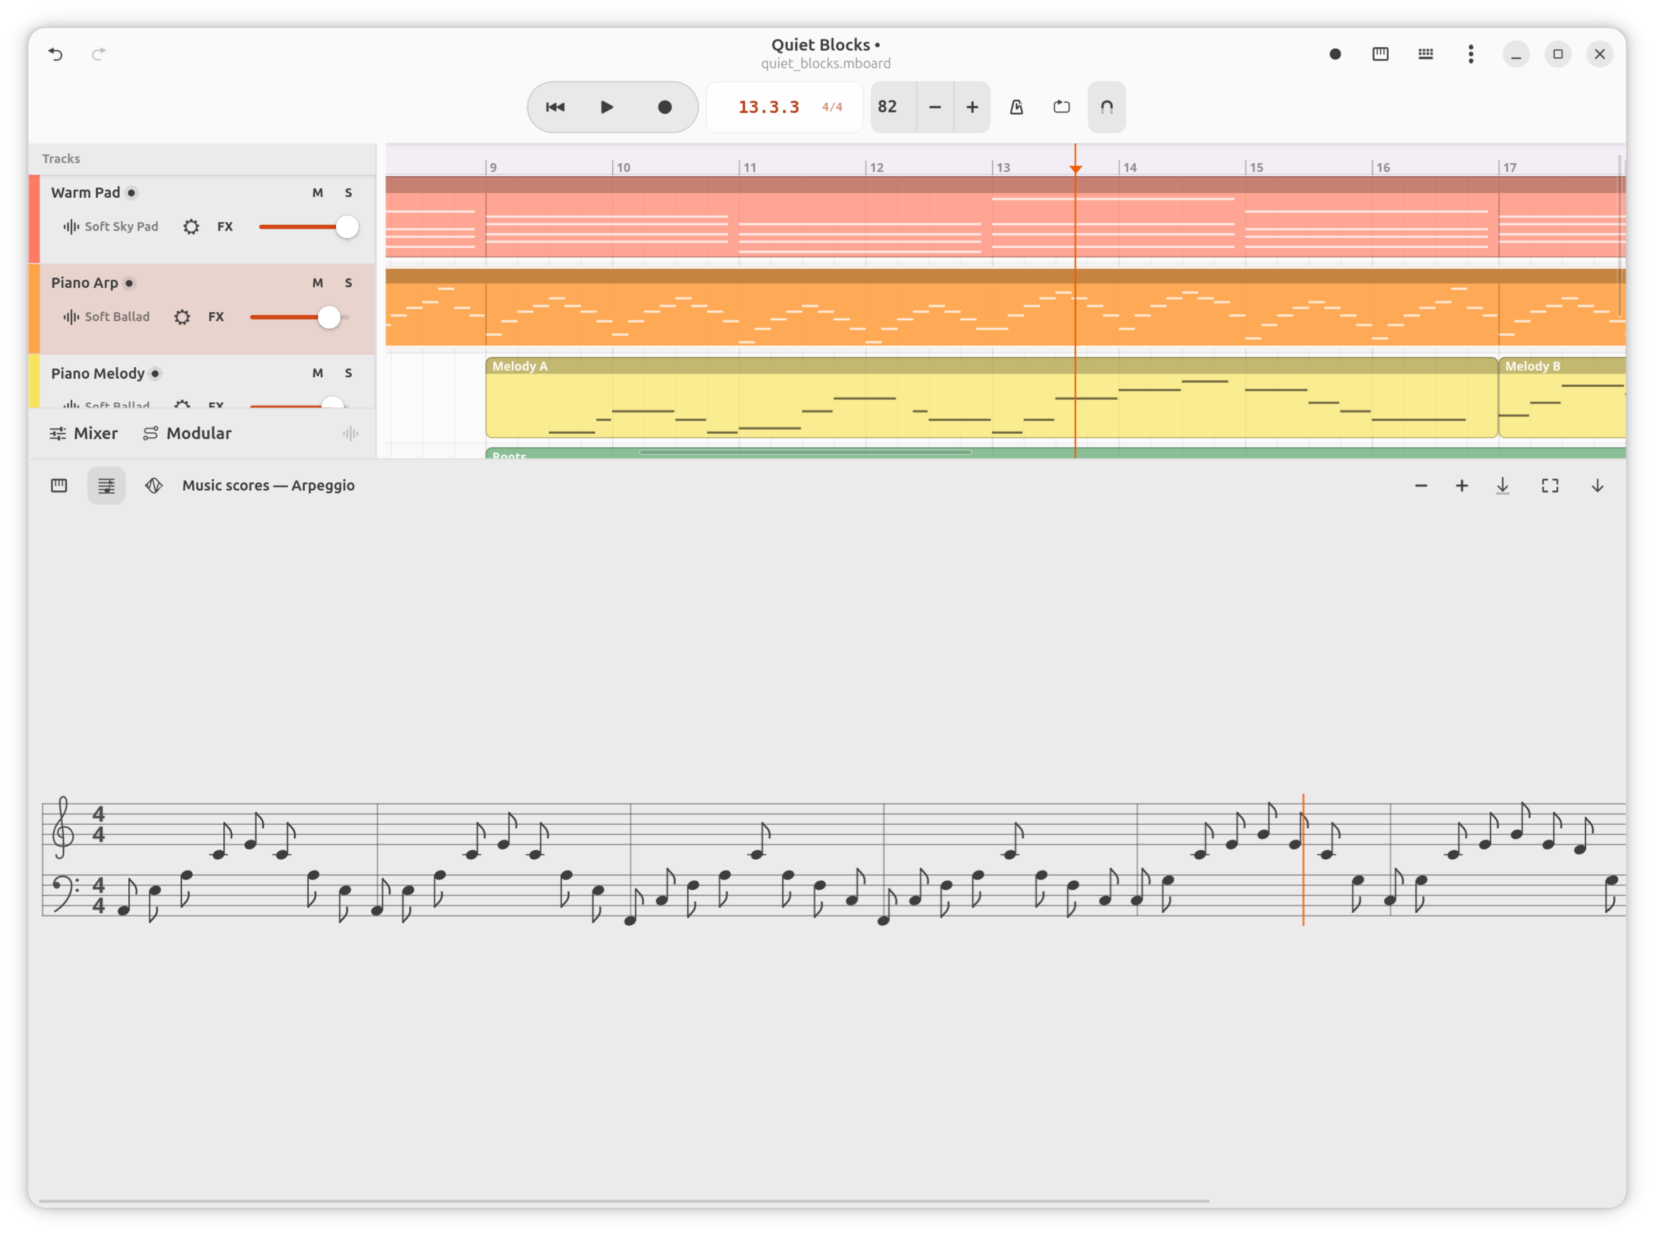
Task: Click the Warm Pad color strip
Action: [x=34, y=219]
